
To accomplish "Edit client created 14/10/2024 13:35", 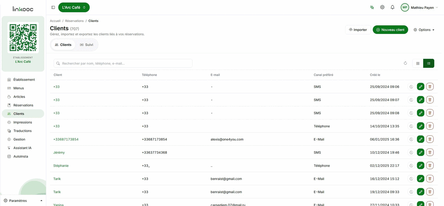I will pyautogui.click(x=420, y=126).
